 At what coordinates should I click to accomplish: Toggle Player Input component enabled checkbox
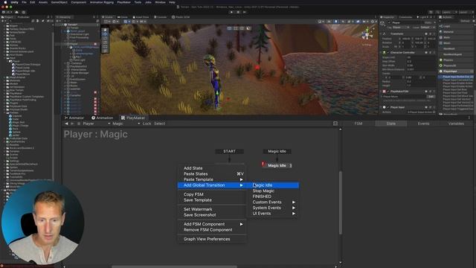tap(388, 107)
